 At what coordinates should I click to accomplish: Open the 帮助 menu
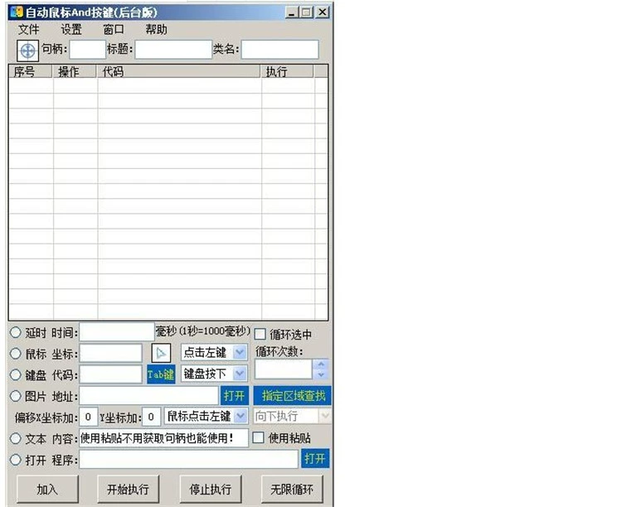pos(156,29)
